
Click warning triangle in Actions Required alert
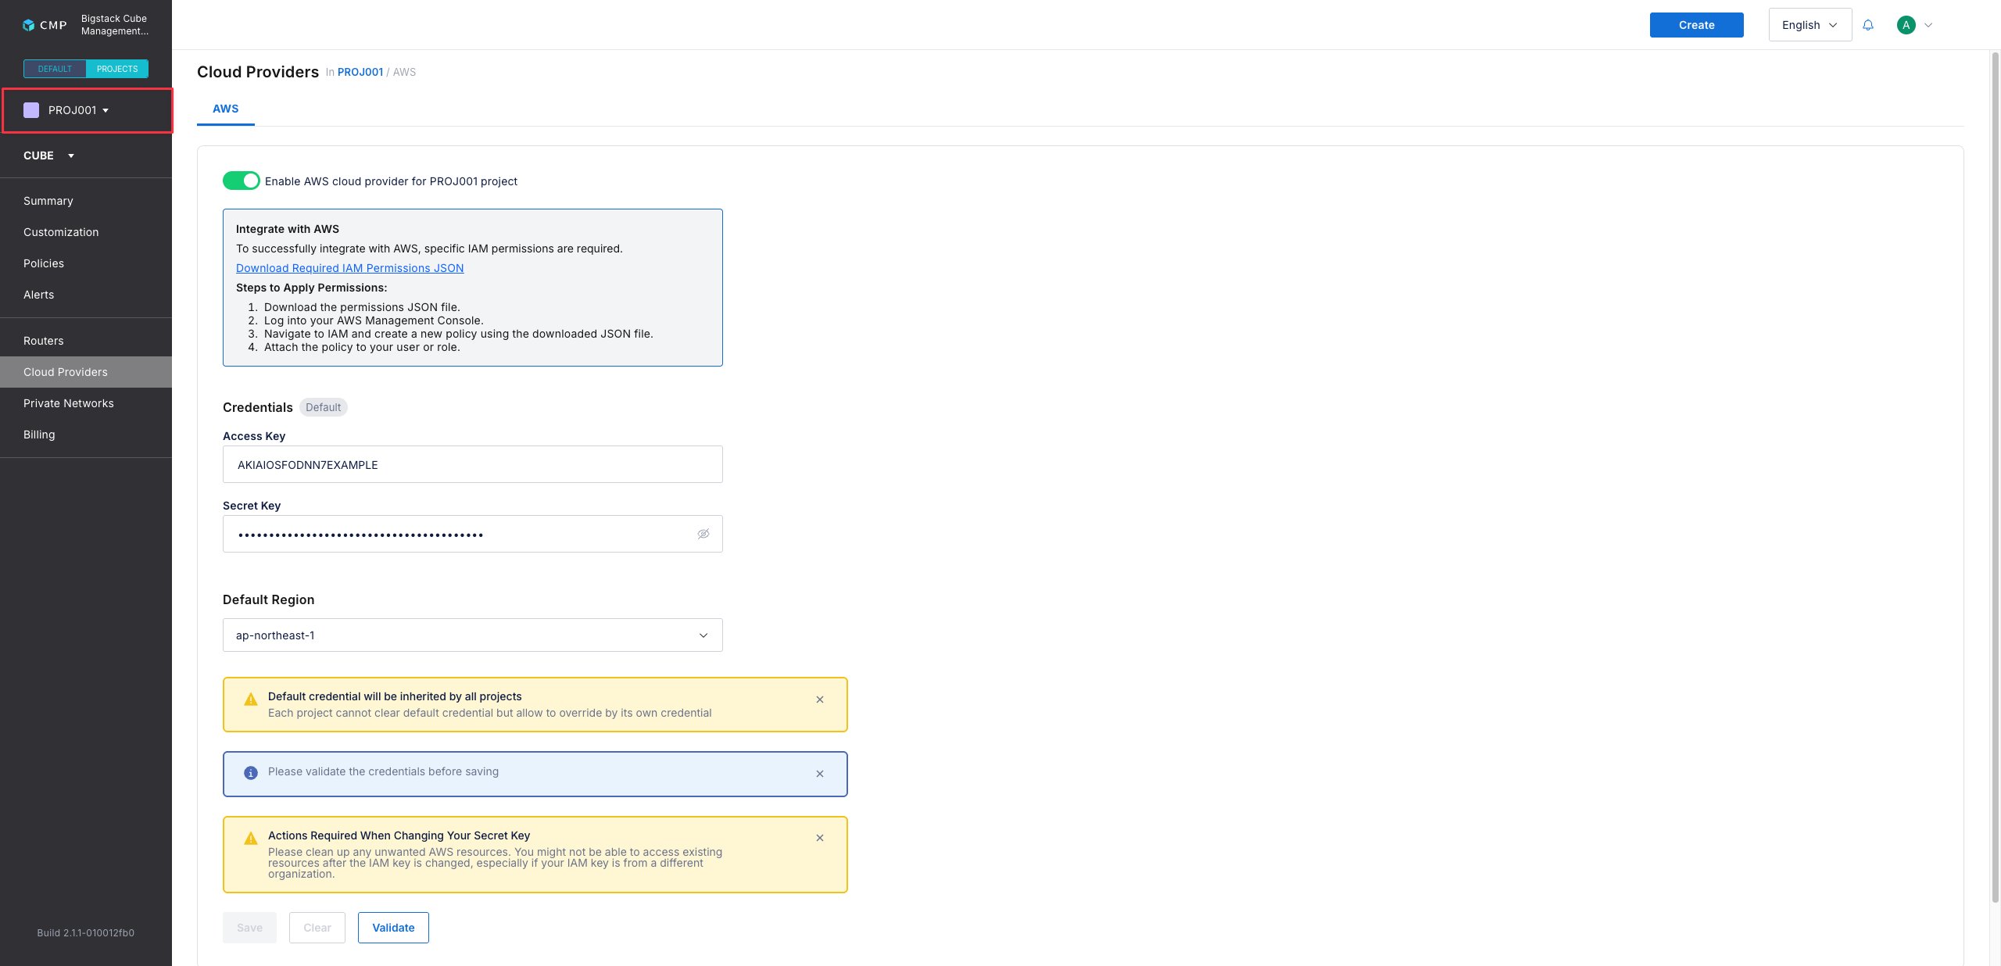tap(251, 839)
